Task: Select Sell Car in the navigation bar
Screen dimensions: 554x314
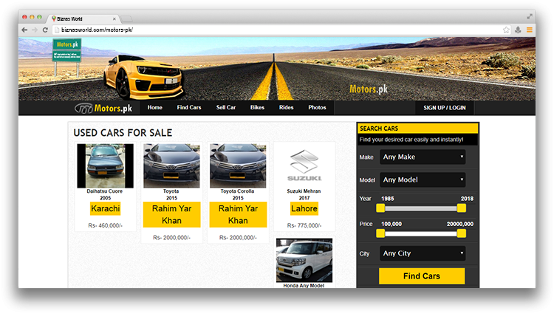Action: tap(226, 108)
